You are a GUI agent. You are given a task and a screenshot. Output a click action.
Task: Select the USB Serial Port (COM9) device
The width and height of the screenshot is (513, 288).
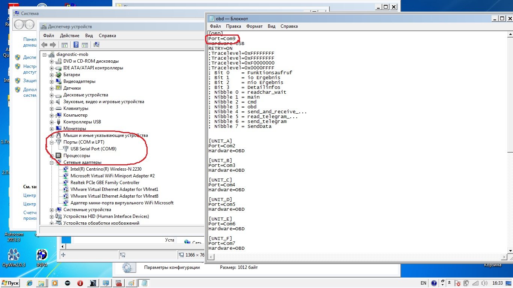93,149
